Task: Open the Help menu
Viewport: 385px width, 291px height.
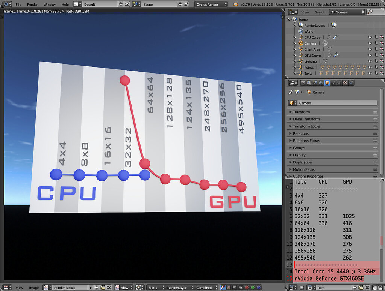Action: [x=65, y=4]
